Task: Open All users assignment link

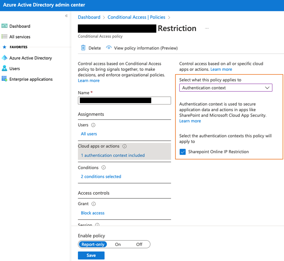Action: (89, 134)
